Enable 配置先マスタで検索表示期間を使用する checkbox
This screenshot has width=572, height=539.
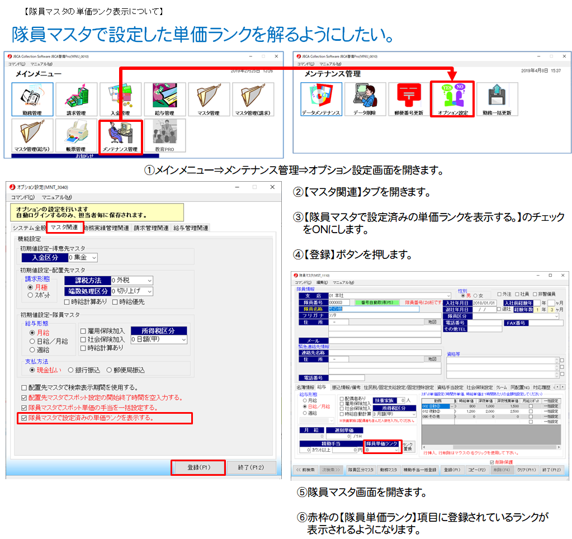coord(23,387)
